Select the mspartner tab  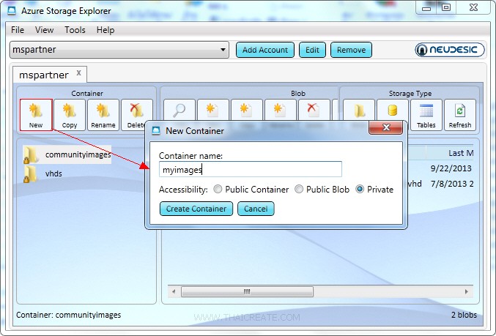click(44, 75)
